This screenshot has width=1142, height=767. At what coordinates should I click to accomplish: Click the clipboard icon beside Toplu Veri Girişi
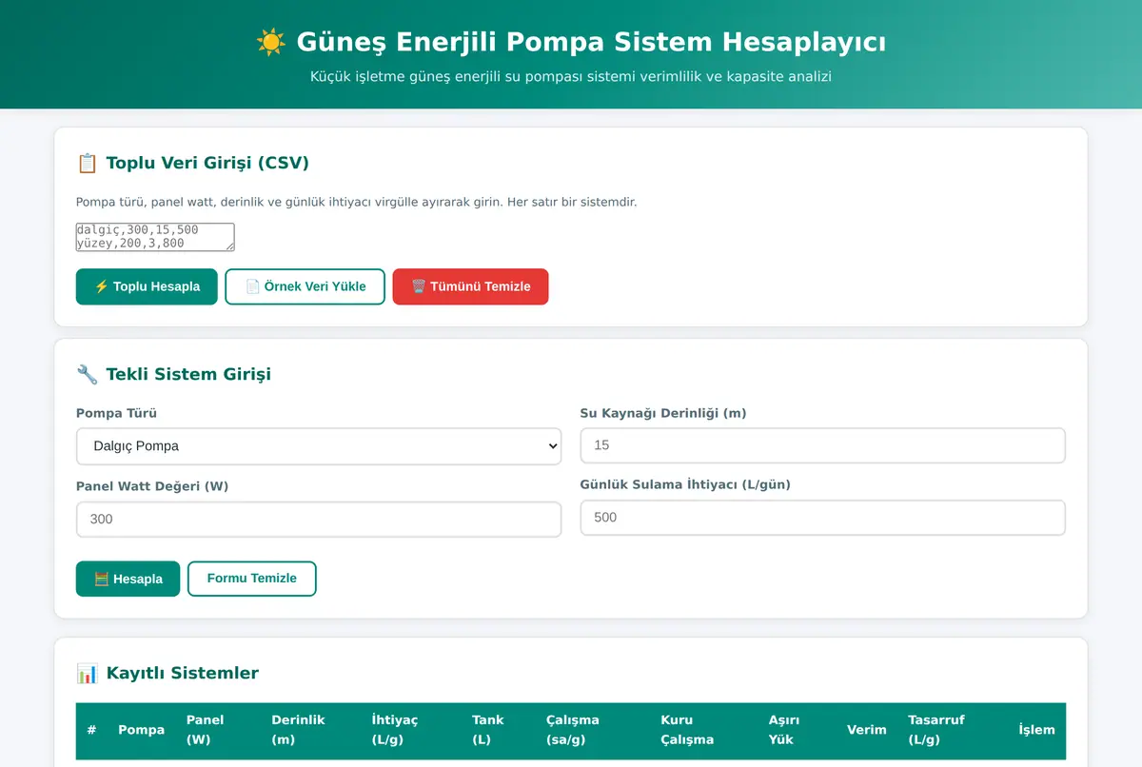click(x=87, y=163)
